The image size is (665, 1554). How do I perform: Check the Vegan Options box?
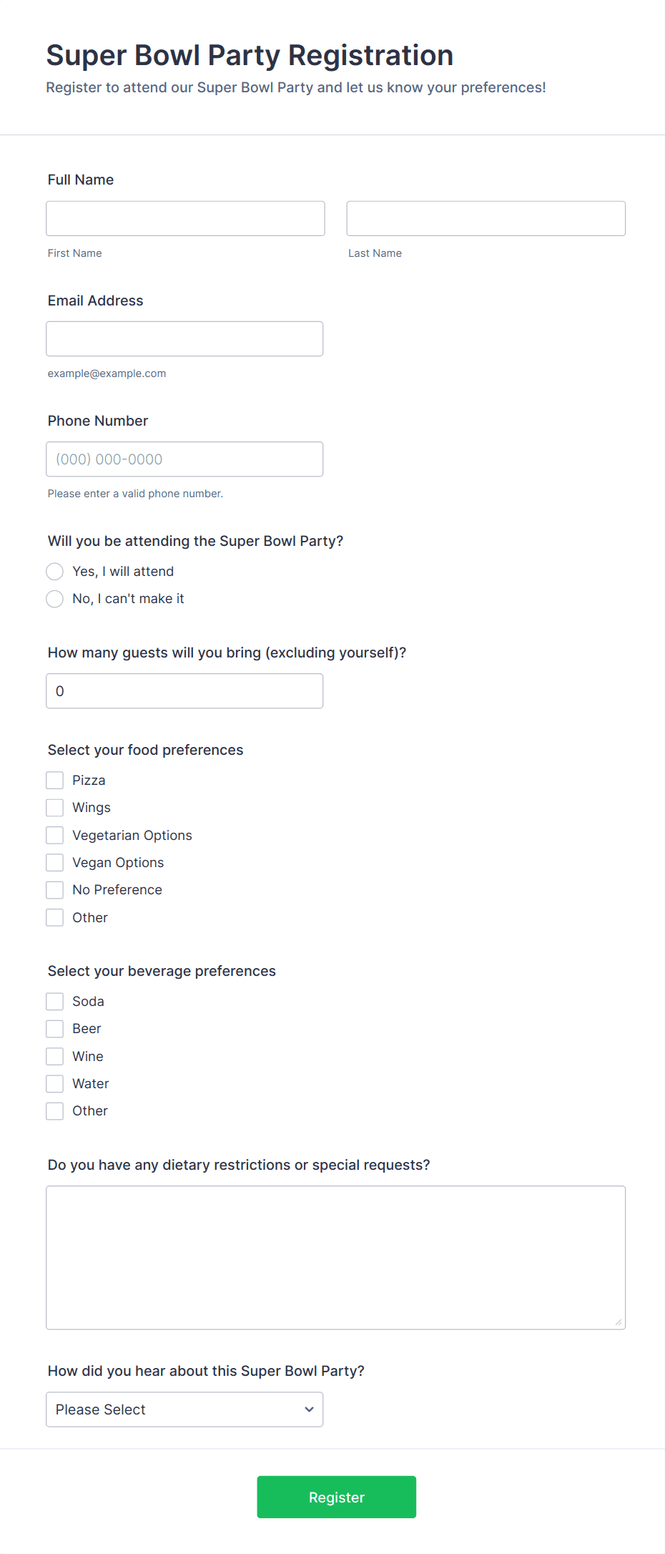point(54,862)
